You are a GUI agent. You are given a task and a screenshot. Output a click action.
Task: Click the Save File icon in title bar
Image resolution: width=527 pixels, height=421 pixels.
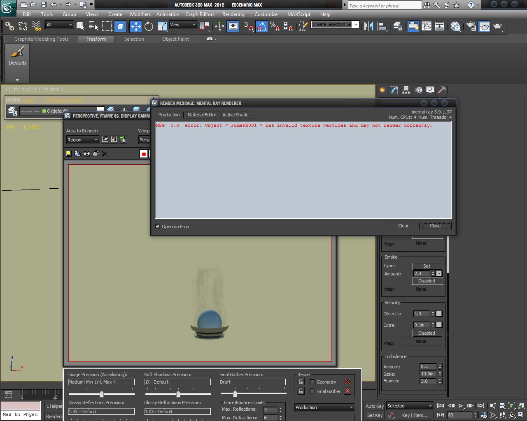coord(43,5)
